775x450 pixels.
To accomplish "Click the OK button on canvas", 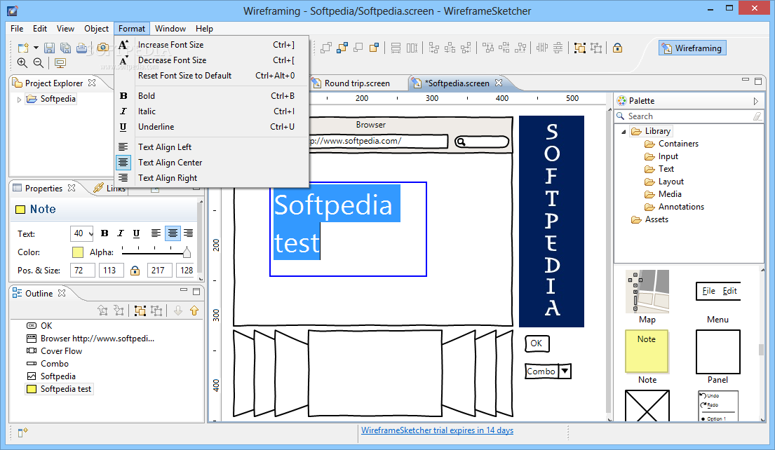I will pyautogui.click(x=537, y=343).
